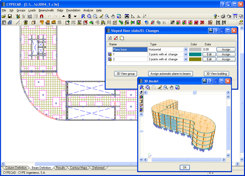Screen dimensions: 245x176
Task: Click the red magnet snap icon in main toolbar
Action: point(42,16)
